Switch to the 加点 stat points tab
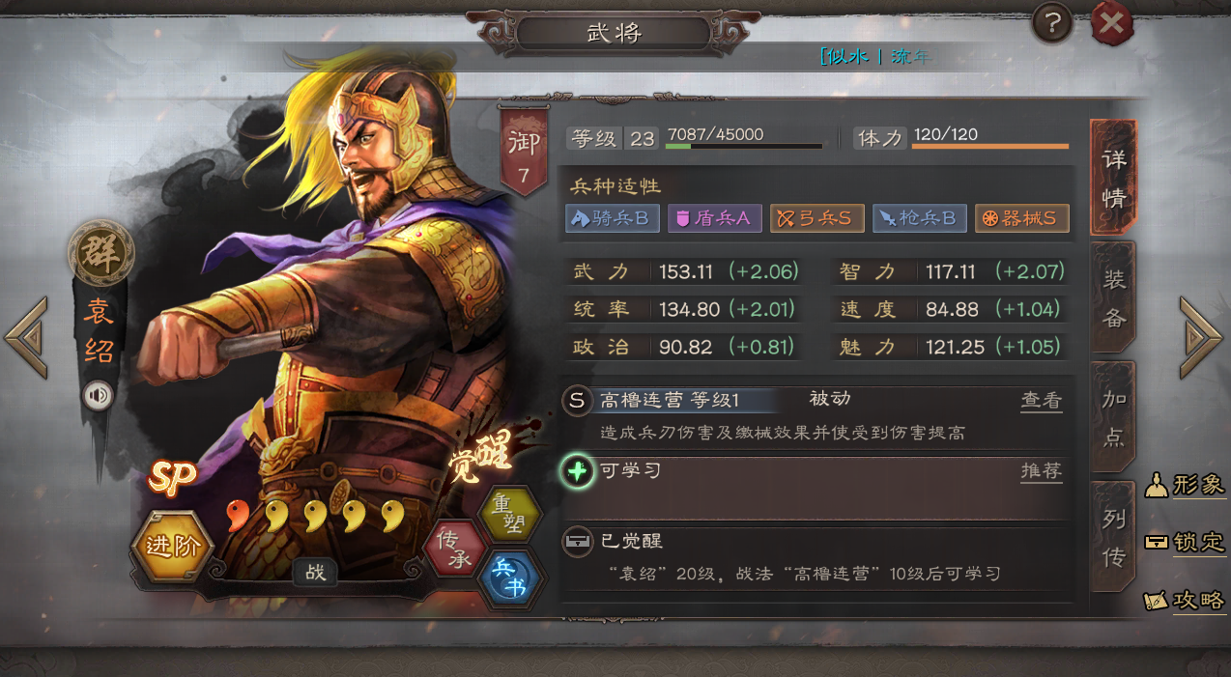The width and height of the screenshot is (1231, 677). click(1113, 417)
